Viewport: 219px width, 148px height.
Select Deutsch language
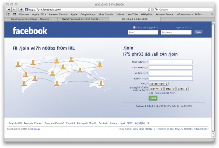pyautogui.click(x=103, y=123)
